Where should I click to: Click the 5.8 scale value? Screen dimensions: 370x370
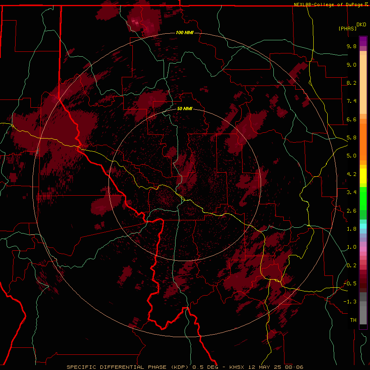click(351, 138)
